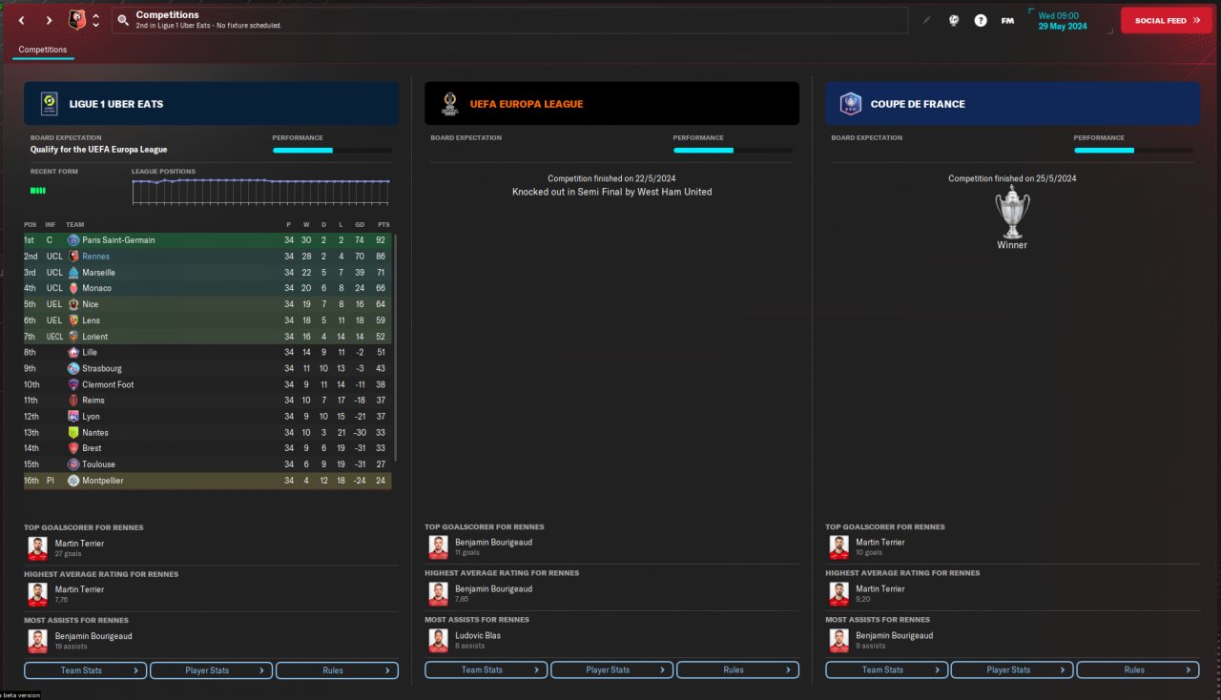Image resolution: width=1221 pixels, height=700 pixels.
Task: Click Ludovic Blas's player portrait
Action: click(x=438, y=640)
